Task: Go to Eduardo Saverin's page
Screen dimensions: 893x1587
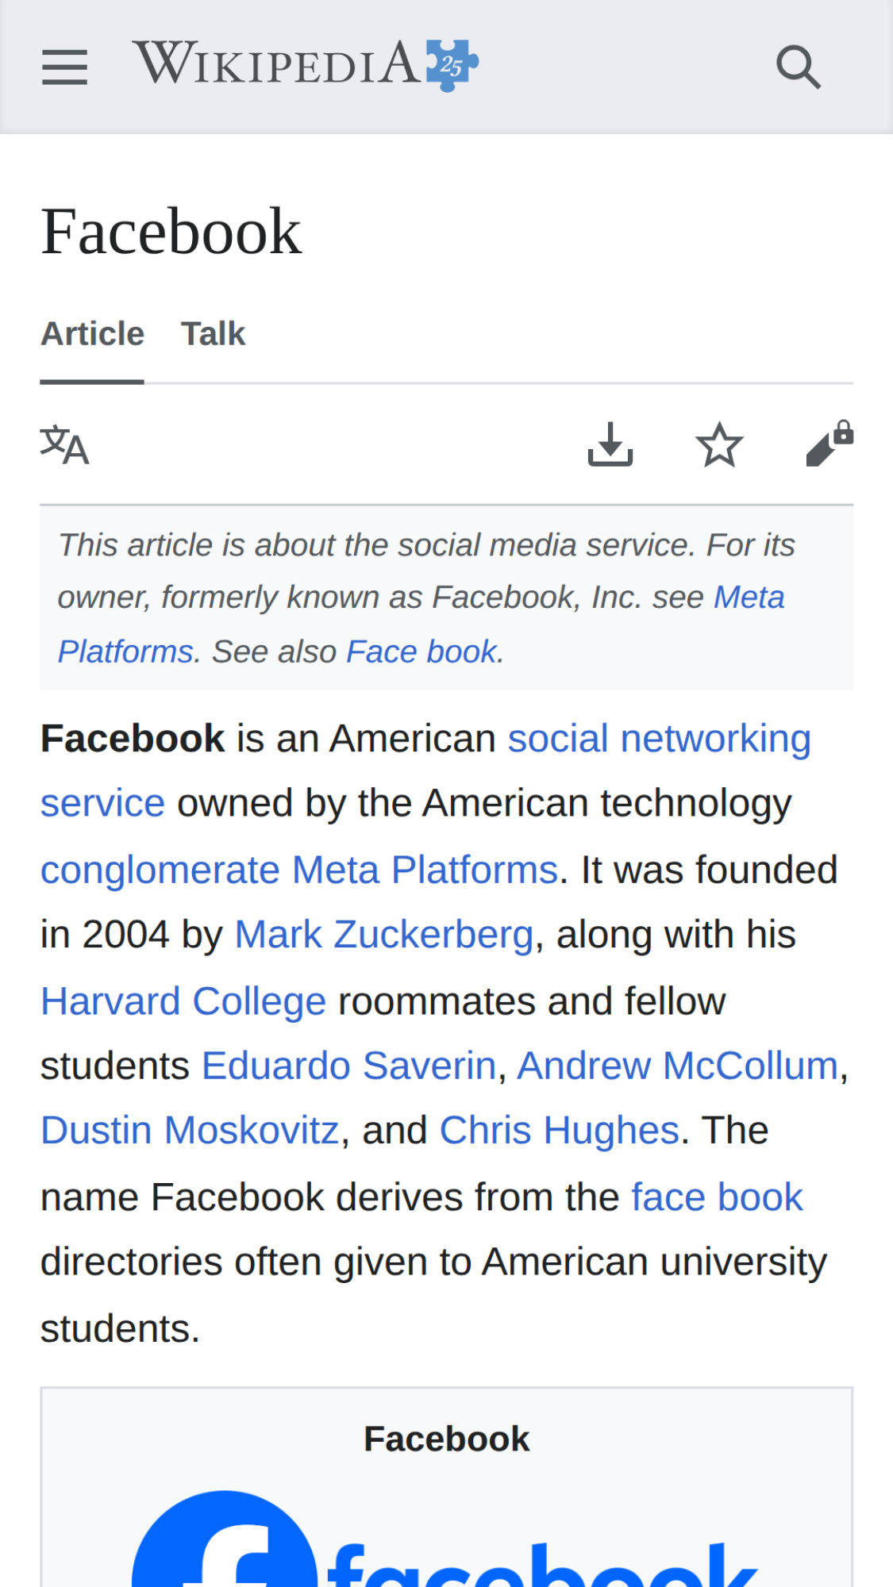Action: tap(348, 1066)
